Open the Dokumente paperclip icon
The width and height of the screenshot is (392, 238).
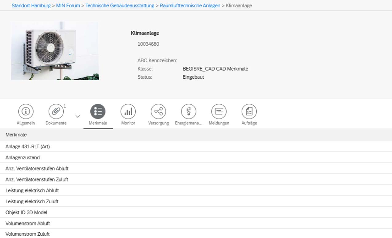pos(56,111)
